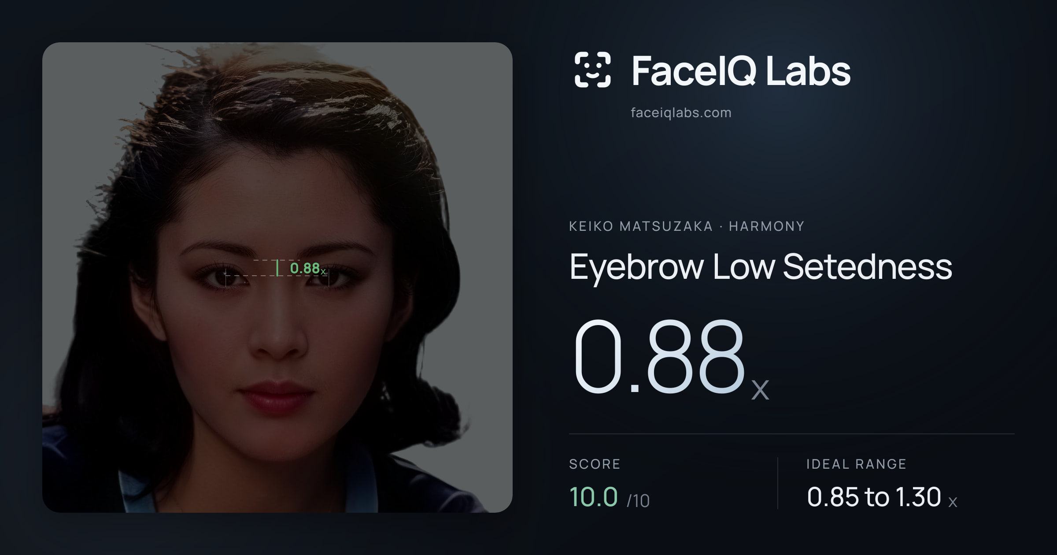Click the FaceIQ Labs brand title
The image size is (1057, 555).
click(x=741, y=70)
